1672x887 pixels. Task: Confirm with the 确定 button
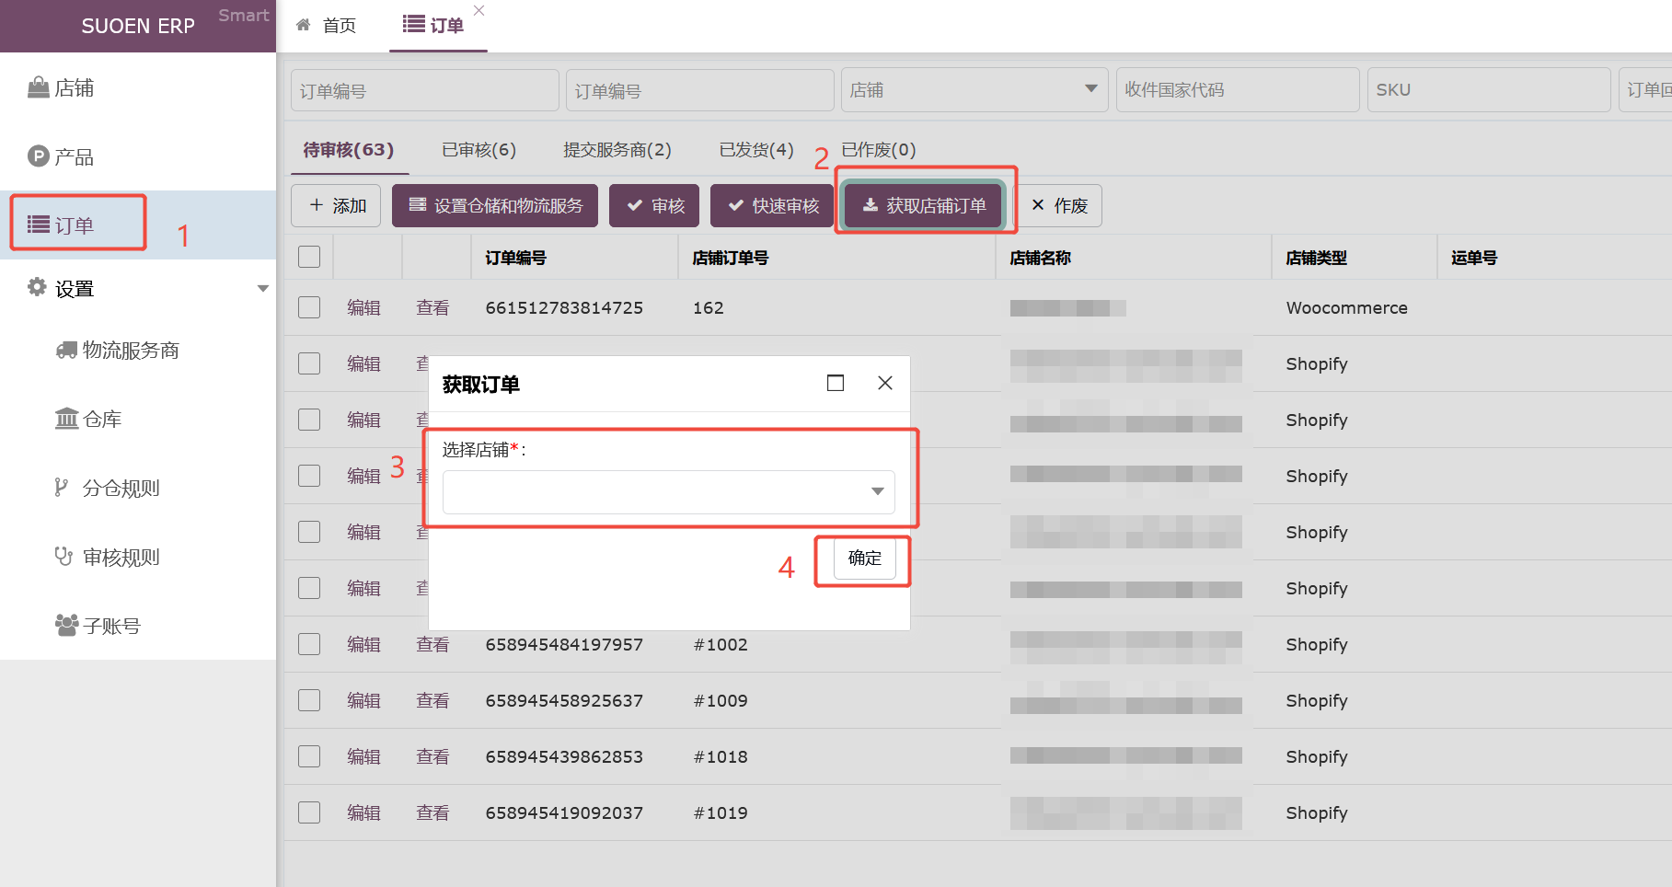point(865,559)
